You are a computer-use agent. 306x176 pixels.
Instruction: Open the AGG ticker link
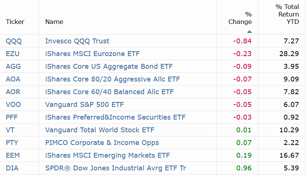tap(13, 67)
